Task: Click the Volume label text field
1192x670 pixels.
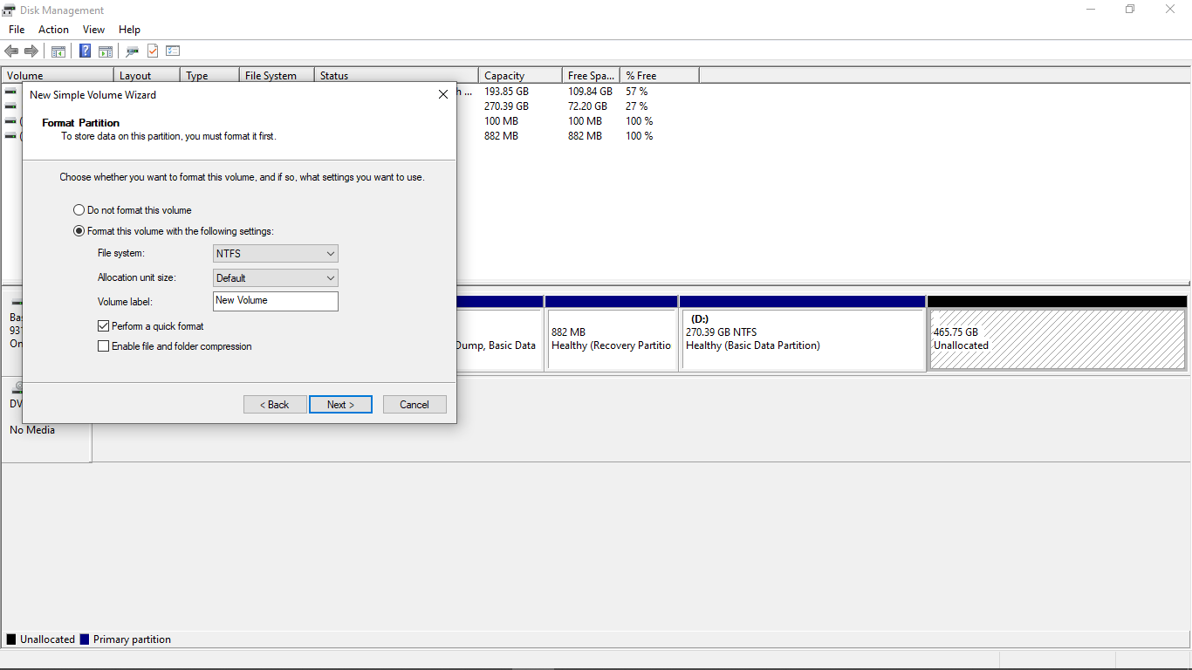Action: [276, 301]
